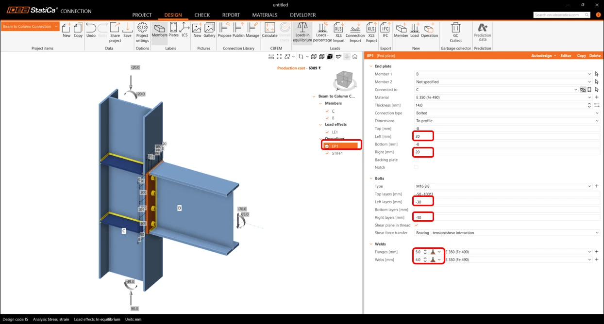Enable the Notch checkbox
This screenshot has width=604, height=324.
(416, 167)
